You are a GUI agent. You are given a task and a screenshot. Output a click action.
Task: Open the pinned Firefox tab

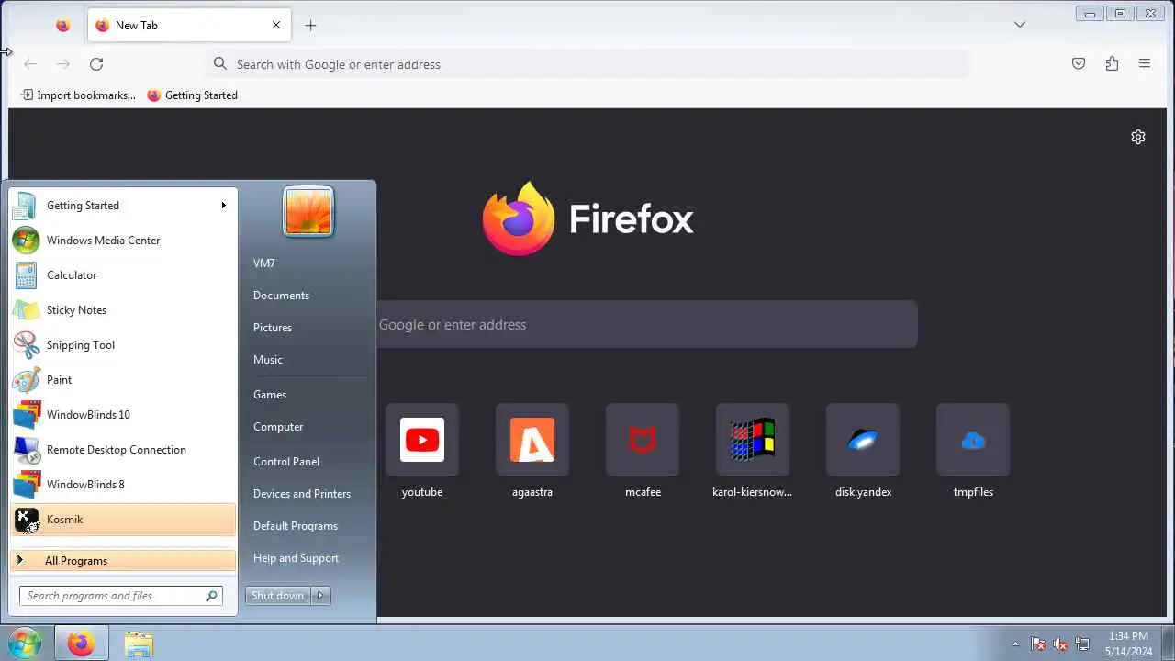pos(62,26)
